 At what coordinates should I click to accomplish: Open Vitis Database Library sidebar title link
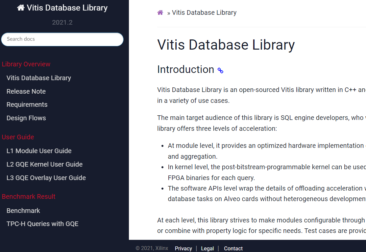point(62,8)
